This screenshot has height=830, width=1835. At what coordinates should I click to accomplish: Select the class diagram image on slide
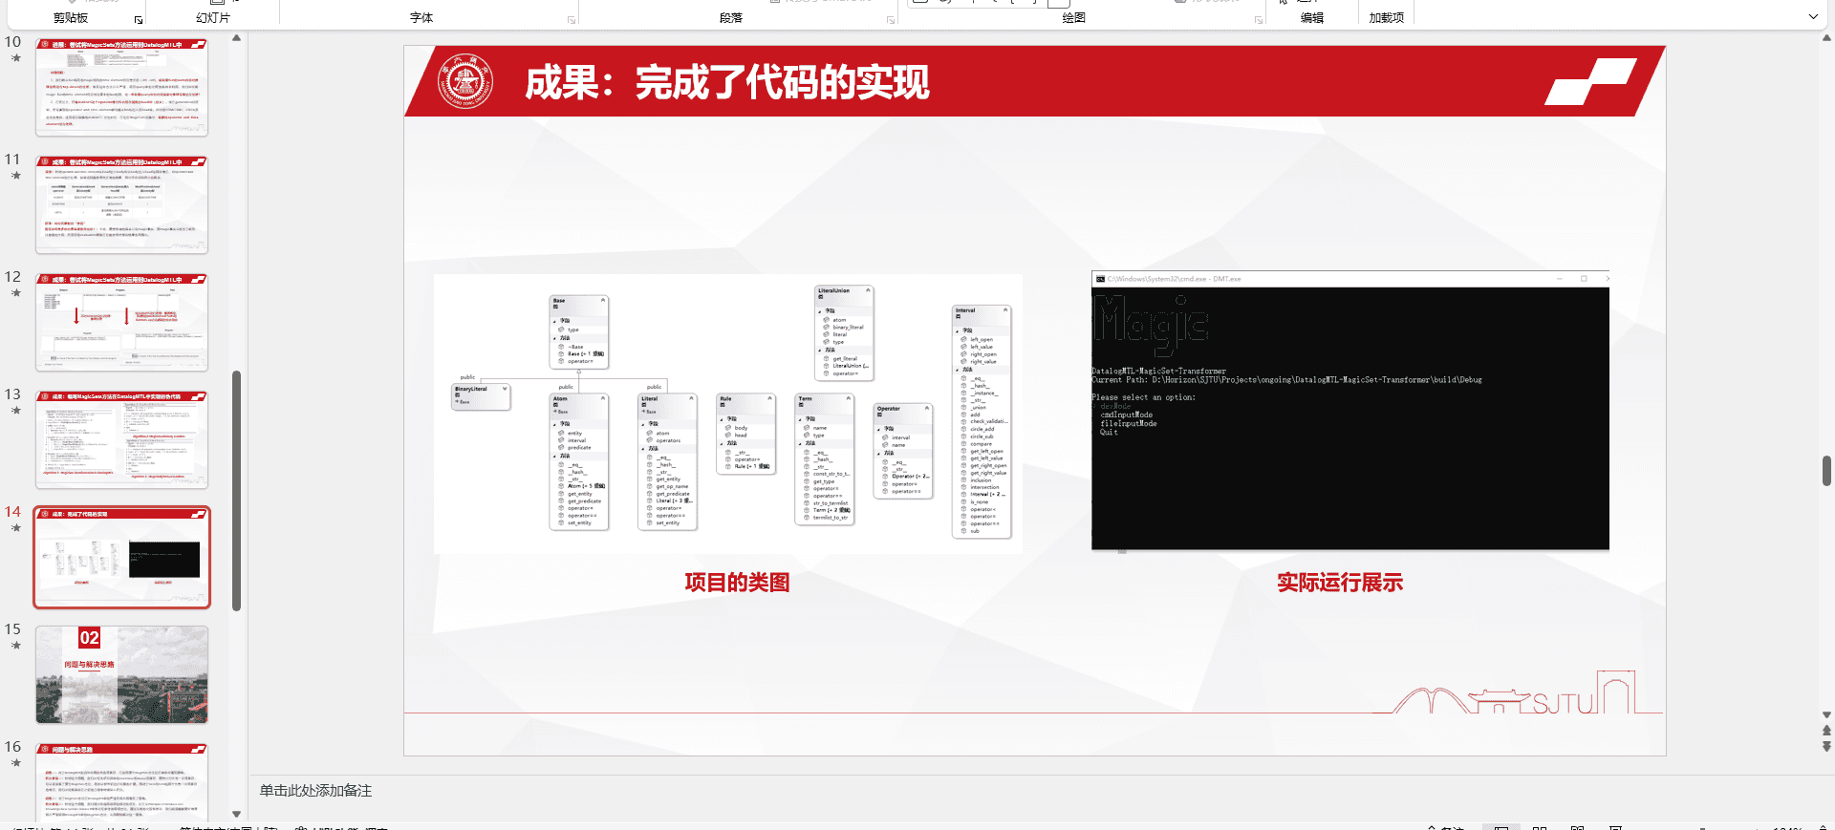(728, 414)
